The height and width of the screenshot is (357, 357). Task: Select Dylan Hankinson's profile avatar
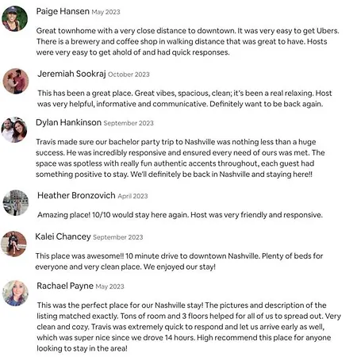14,130
